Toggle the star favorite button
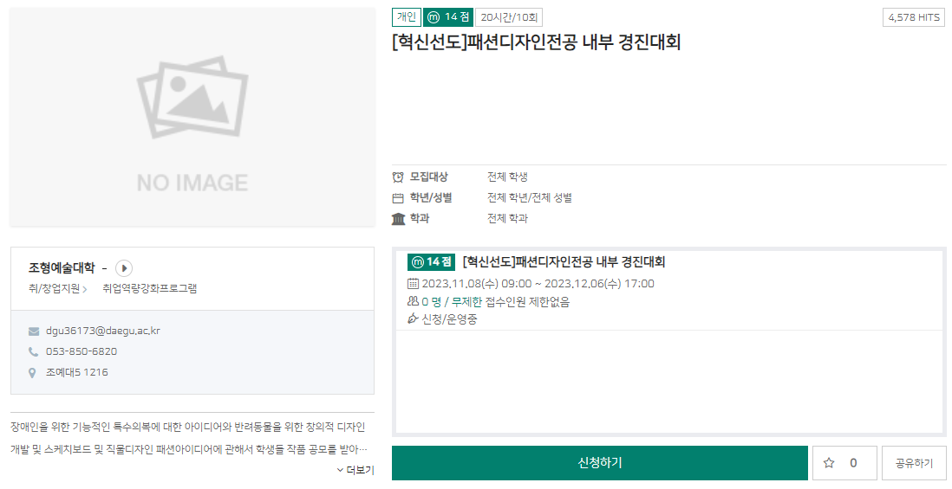952x489 pixels. pyautogui.click(x=844, y=463)
